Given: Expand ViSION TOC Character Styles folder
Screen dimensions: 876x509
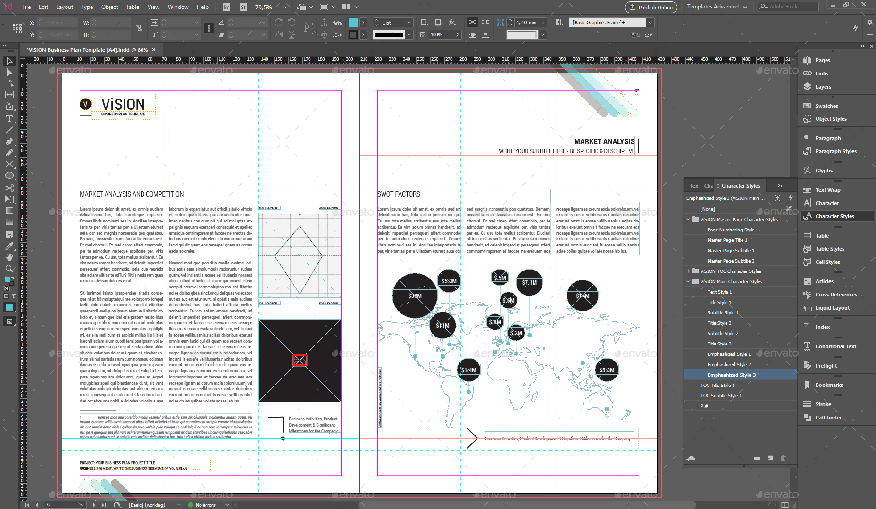Looking at the screenshot, I should (x=688, y=271).
